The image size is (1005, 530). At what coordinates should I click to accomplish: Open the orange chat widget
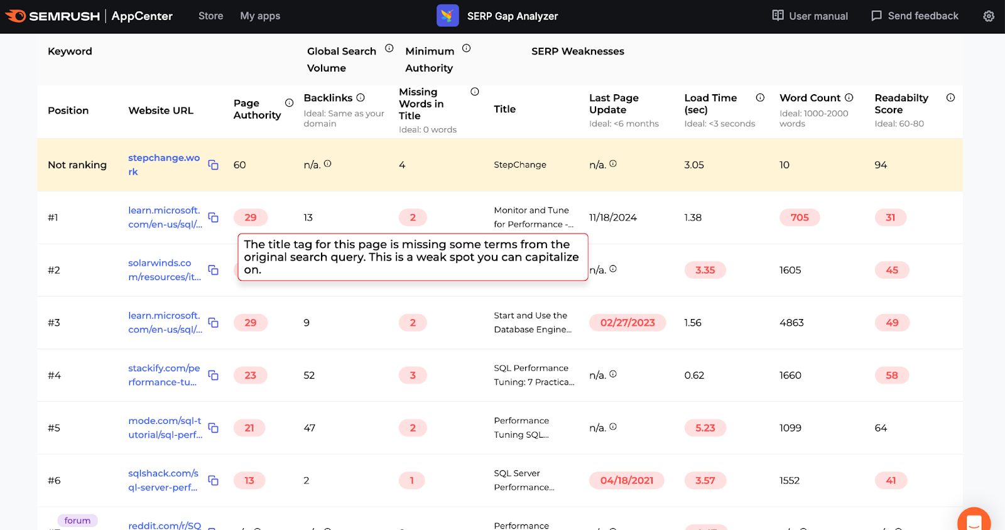click(x=974, y=521)
